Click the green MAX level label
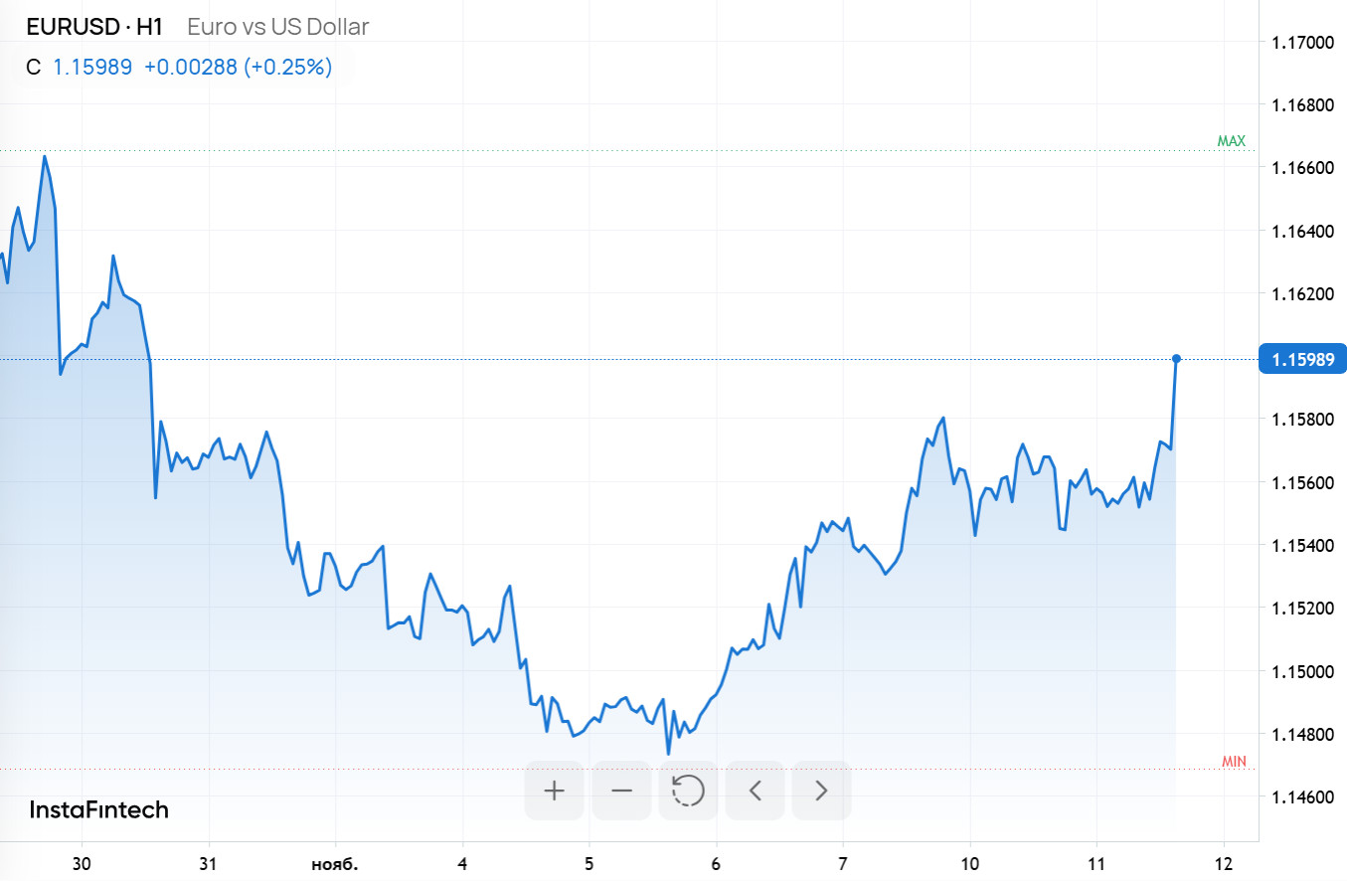This screenshot has height=881, width=1347. click(x=1231, y=141)
